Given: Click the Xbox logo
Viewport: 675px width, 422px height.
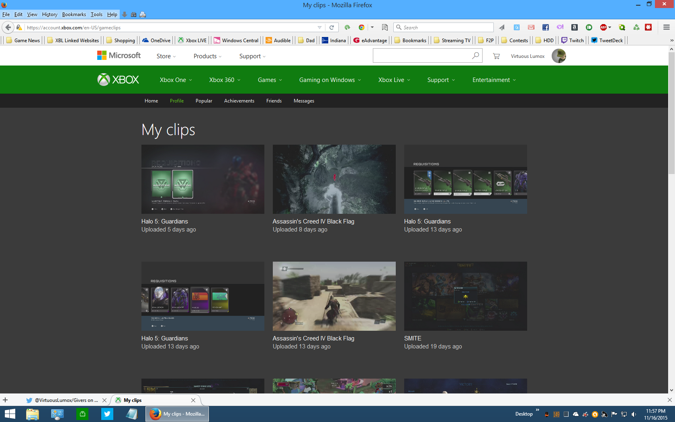Looking at the screenshot, I should (x=118, y=80).
